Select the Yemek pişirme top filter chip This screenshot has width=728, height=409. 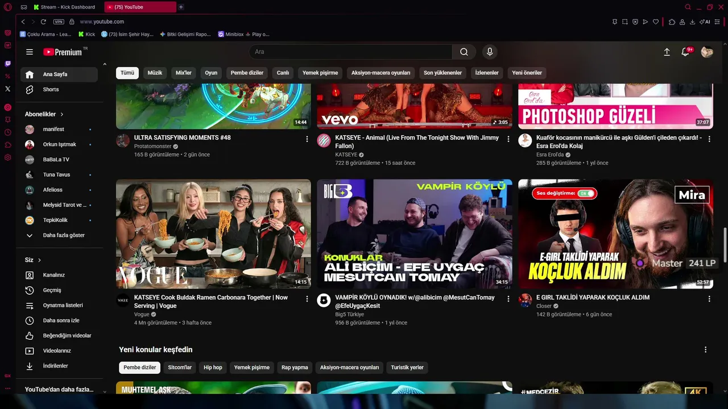click(320, 73)
